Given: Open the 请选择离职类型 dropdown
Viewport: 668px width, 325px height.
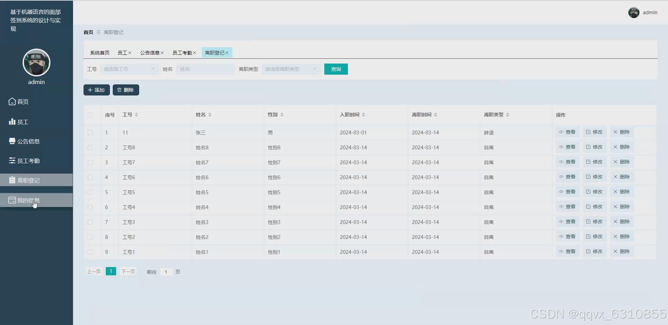Looking at the screenshot, I should pyautogui.click(x=291, y=69).
